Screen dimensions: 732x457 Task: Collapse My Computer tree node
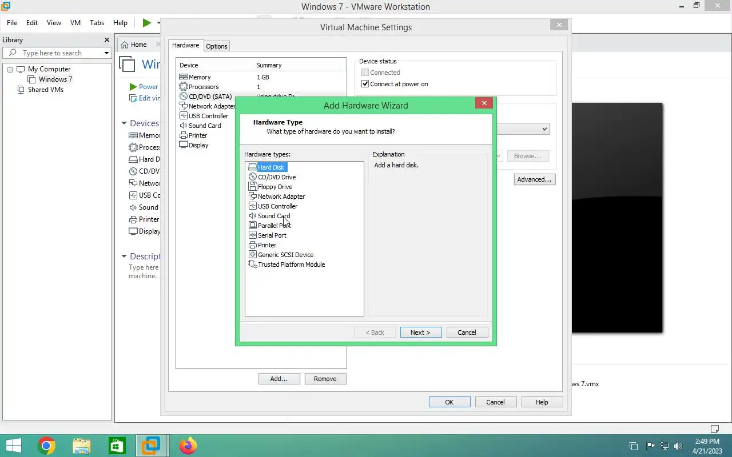(10, 69)
